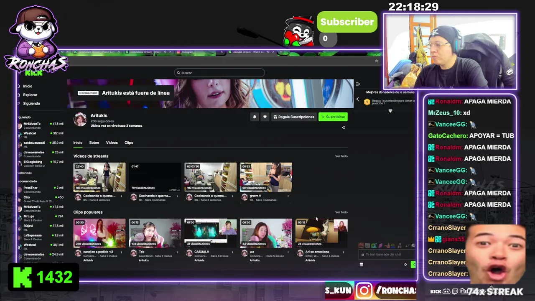This screenshot has width=535, height=301.
Task: Open PassThor recommended channel
Action: [41, 189]
